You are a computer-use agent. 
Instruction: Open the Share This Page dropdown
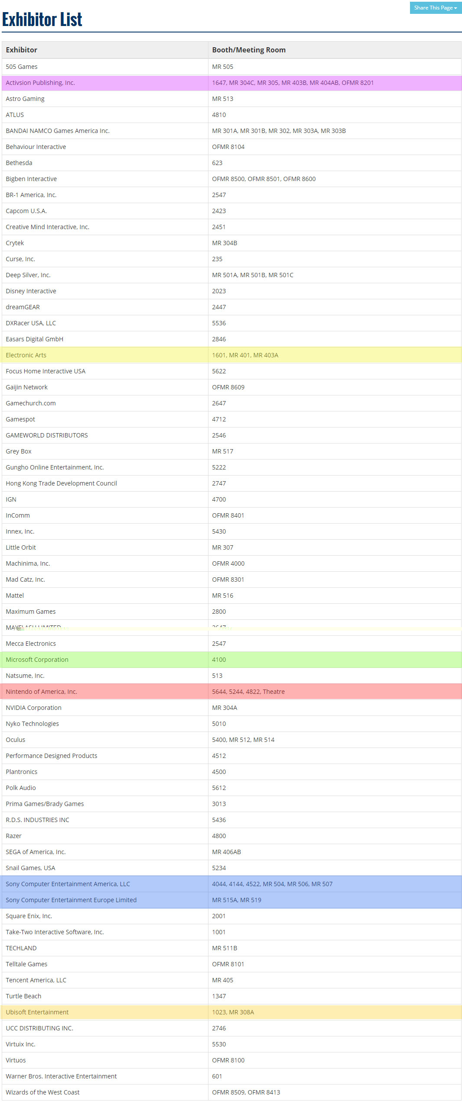pos(435,8)
